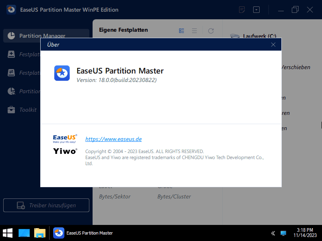The width and height of the screenshot is (322, 241).
Task: Select the Version 18.0.0 build text
Action: [116, 80]
